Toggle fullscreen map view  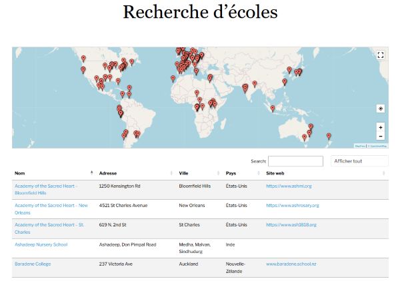click(x=381, y=55)
